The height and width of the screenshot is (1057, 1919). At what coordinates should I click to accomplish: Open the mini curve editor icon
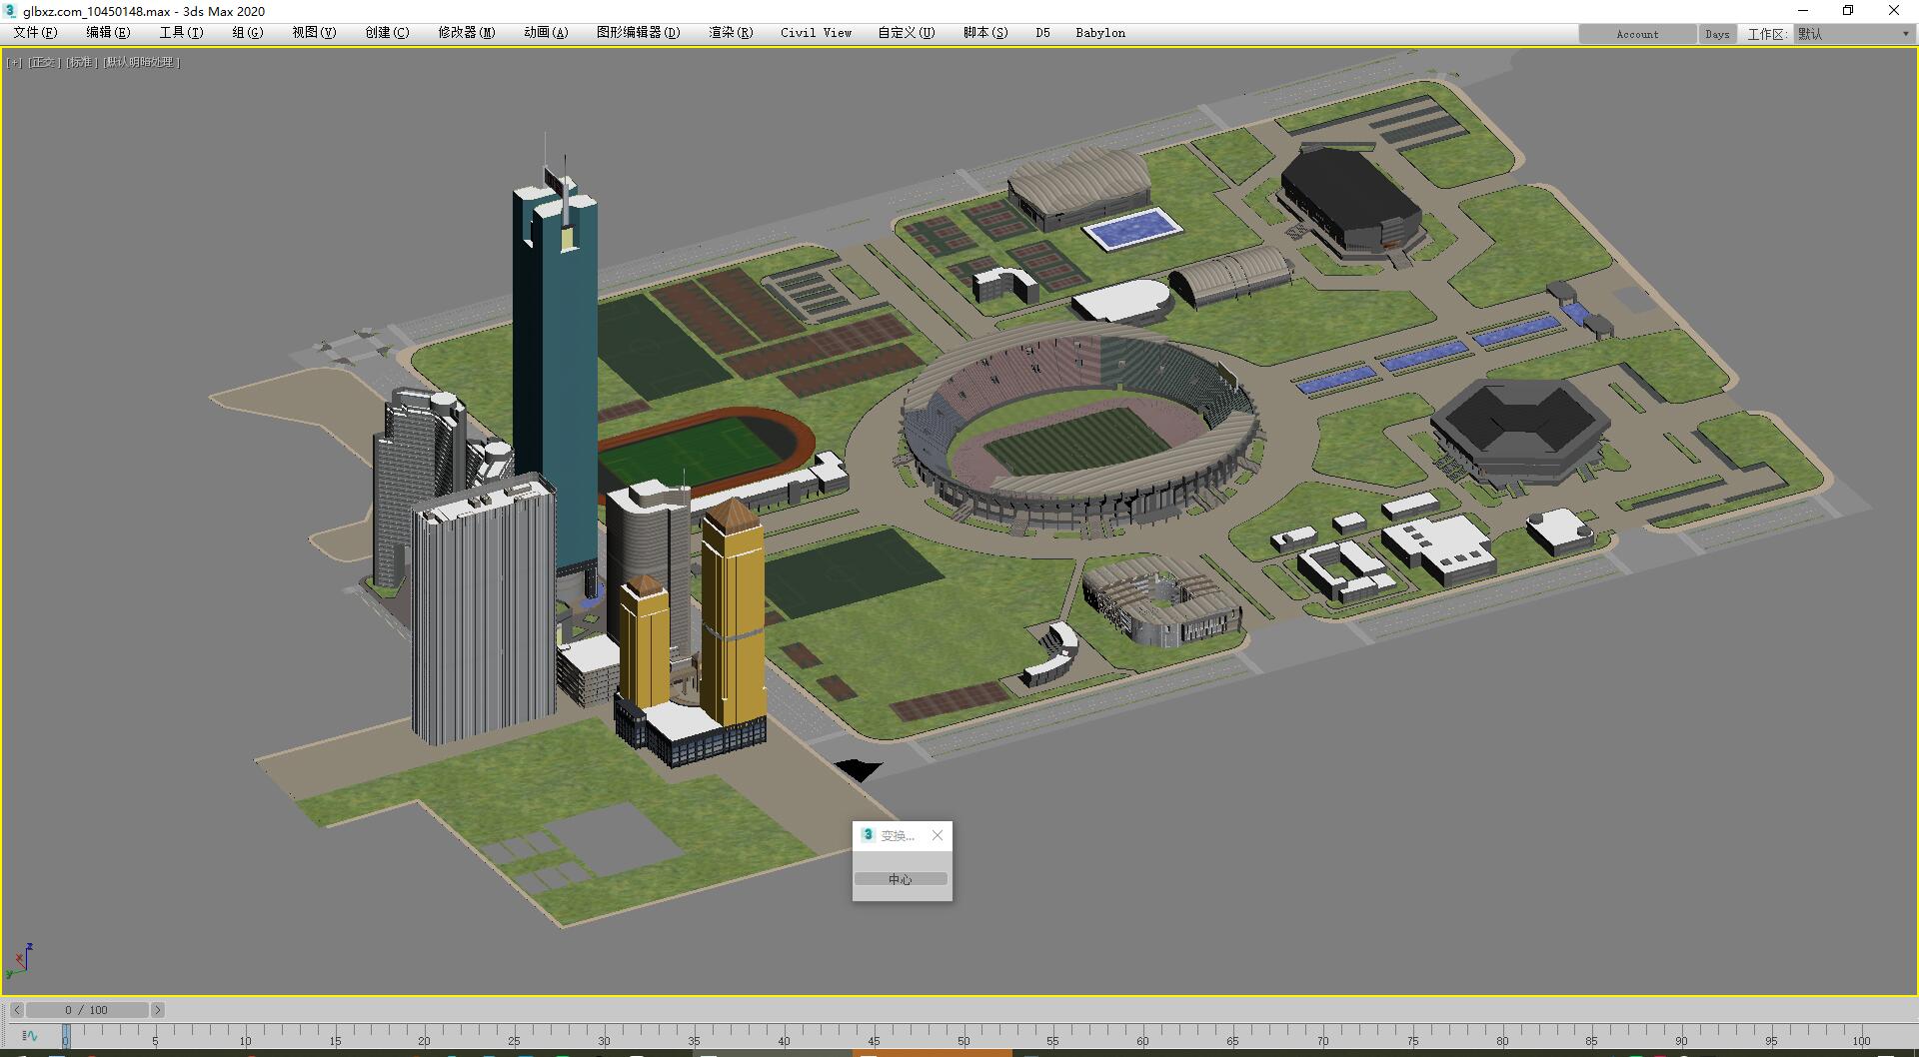pyautogui.click(x=29, y=1036)
